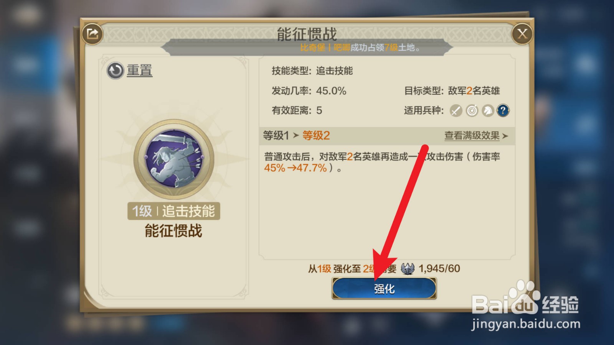Click the cavalry horse troop type icon

click(x=487, y=111)
